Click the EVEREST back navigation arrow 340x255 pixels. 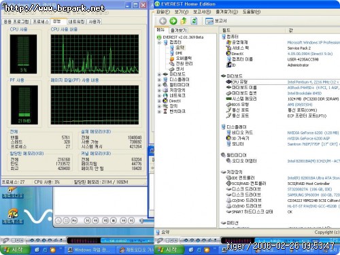tap(163, 21)
